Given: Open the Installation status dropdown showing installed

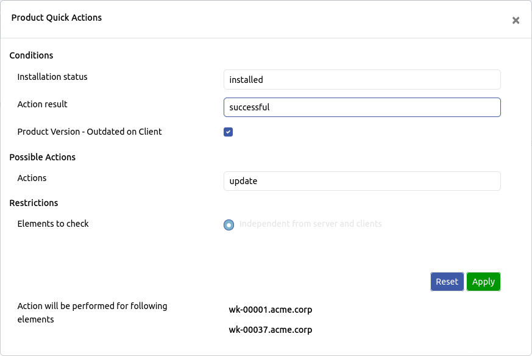Looking at the screenshot, I should (x=362, y=80).
